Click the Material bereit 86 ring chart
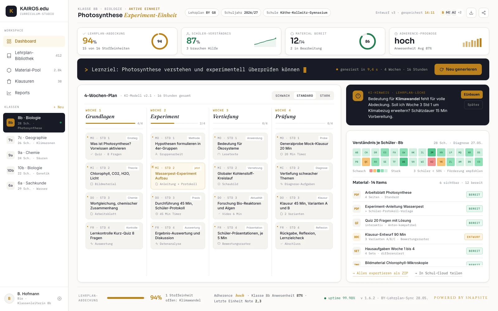 (x=368, y=41)
